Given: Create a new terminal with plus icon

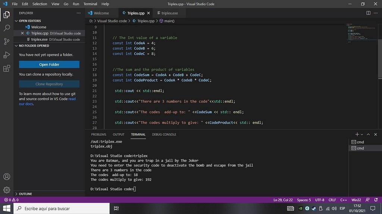Looking at the screenshot, I should pyautogui.click(x=357, y=134).
